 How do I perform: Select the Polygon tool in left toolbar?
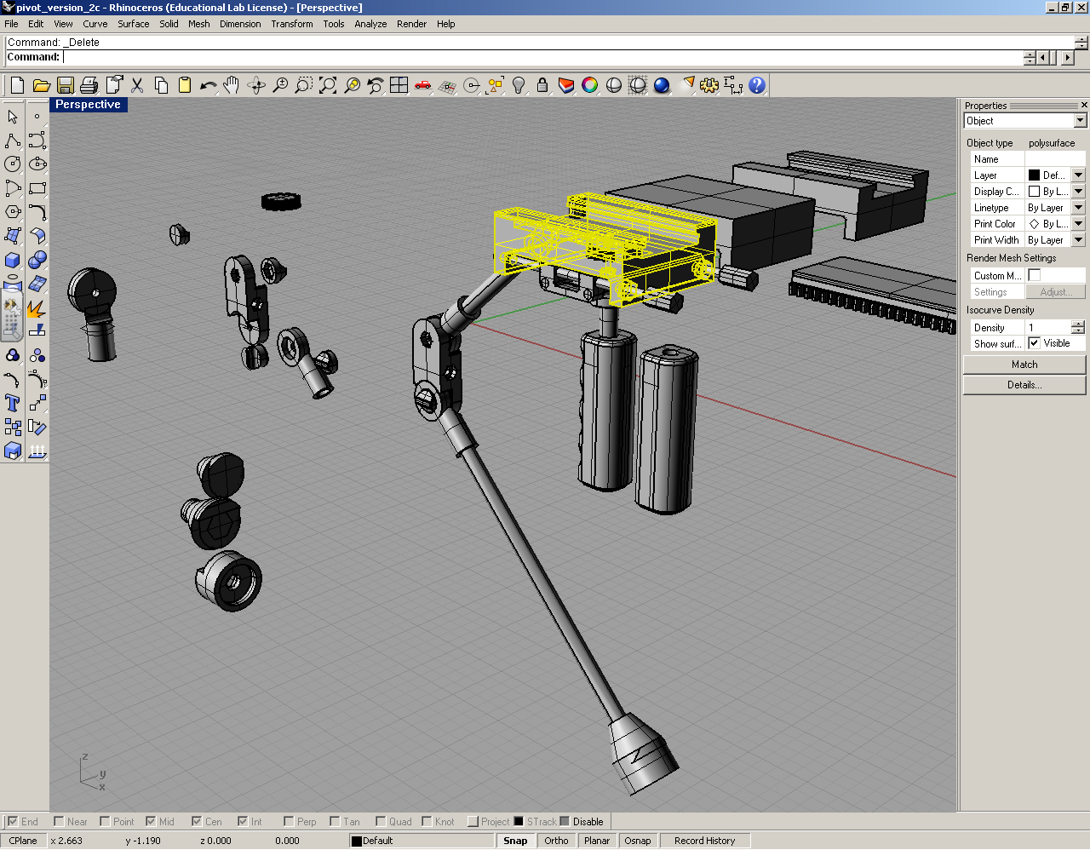pyautogui.click(x=13, y=212)
